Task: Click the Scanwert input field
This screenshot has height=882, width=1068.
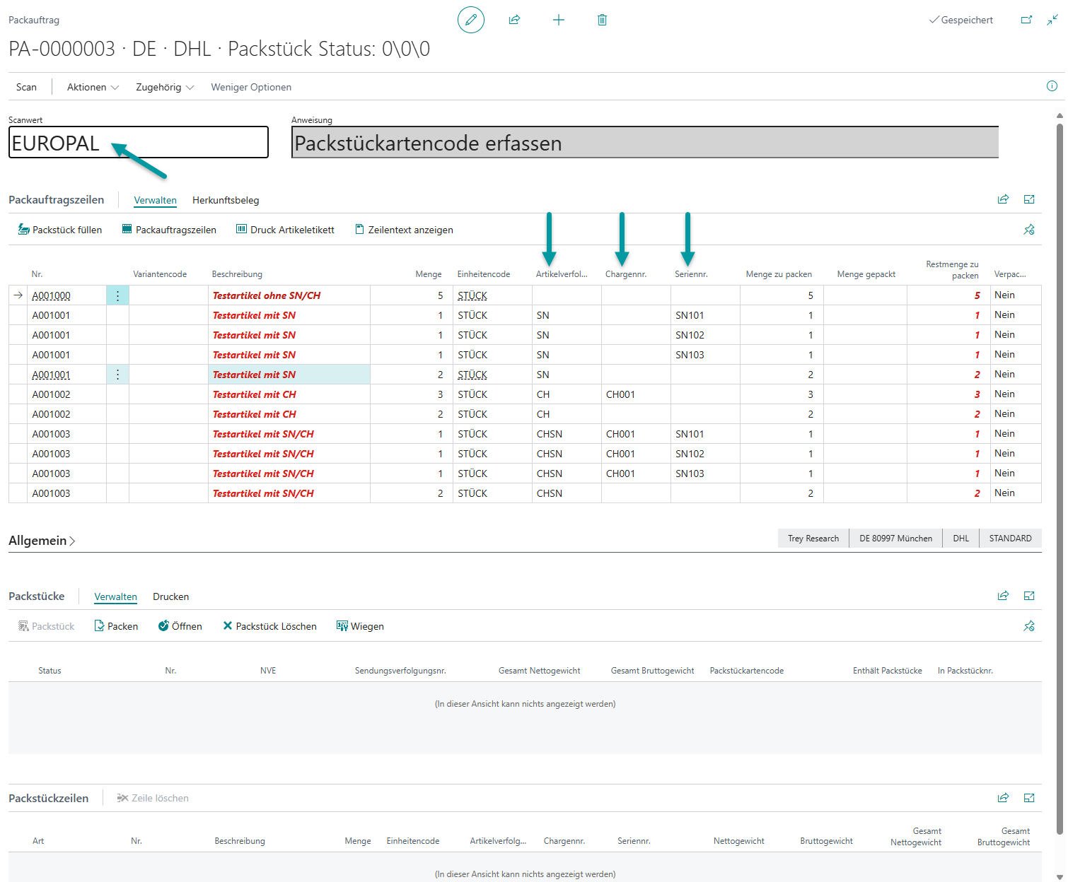Action: (x=139, y=143)
